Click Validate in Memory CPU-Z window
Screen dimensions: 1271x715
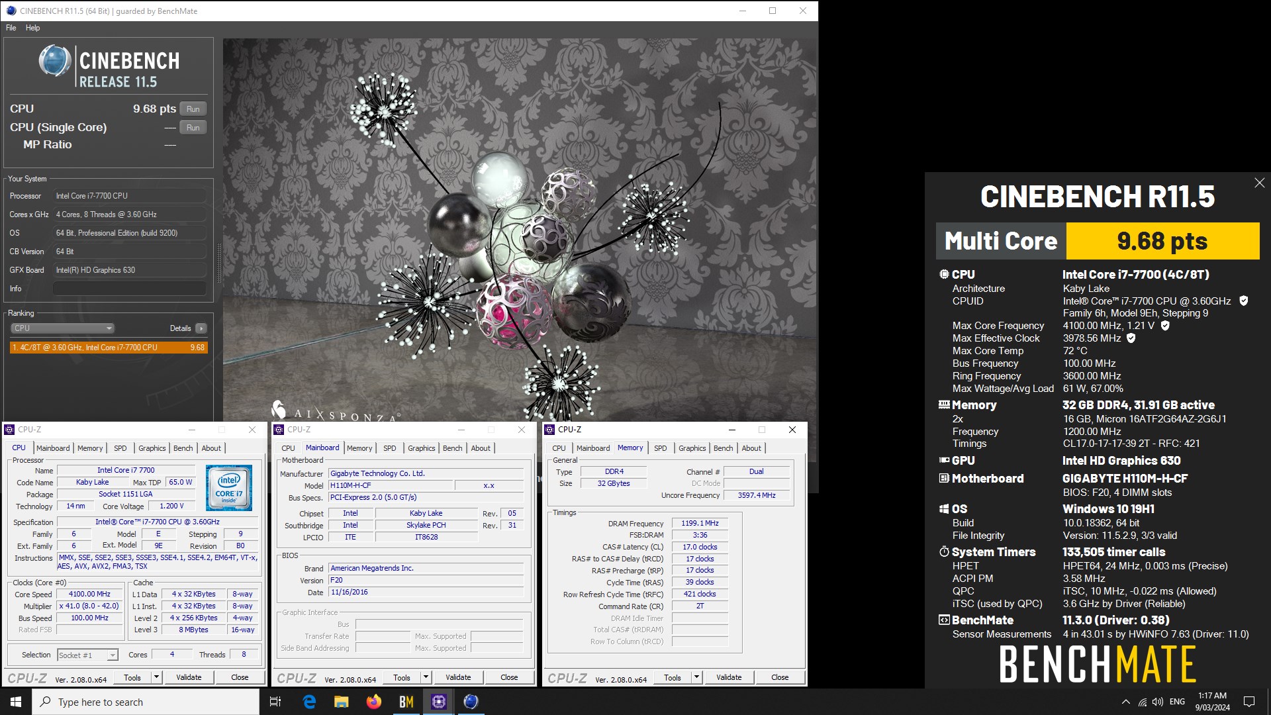pyautogui.click(x=729, y=677)
